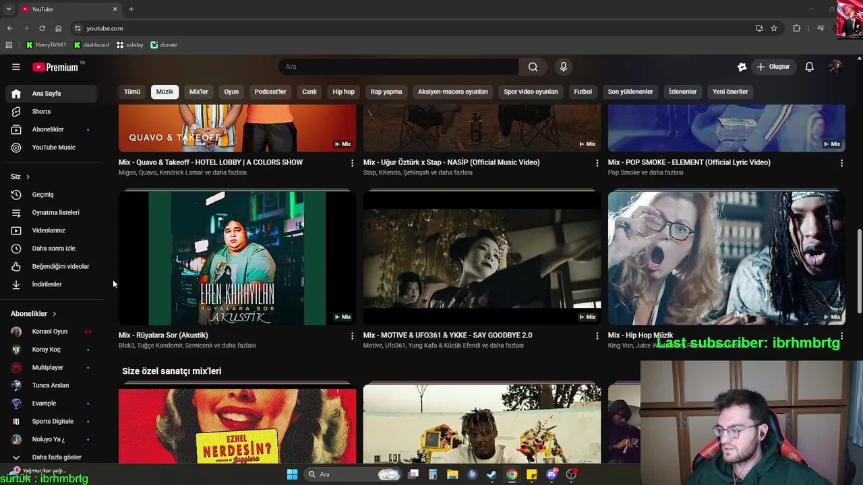Screen dimensions: 863x485
Task: Select the Hip hop filter chip
Action: pyautogui.click(x=343, y=92)
